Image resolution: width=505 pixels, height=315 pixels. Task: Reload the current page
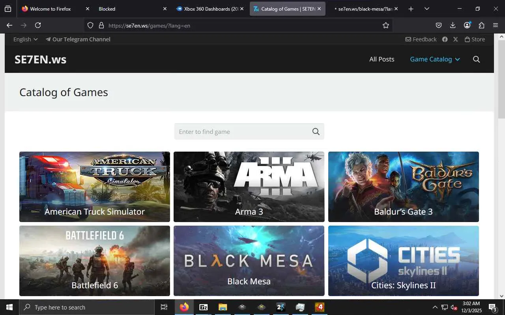coord(38,25)
